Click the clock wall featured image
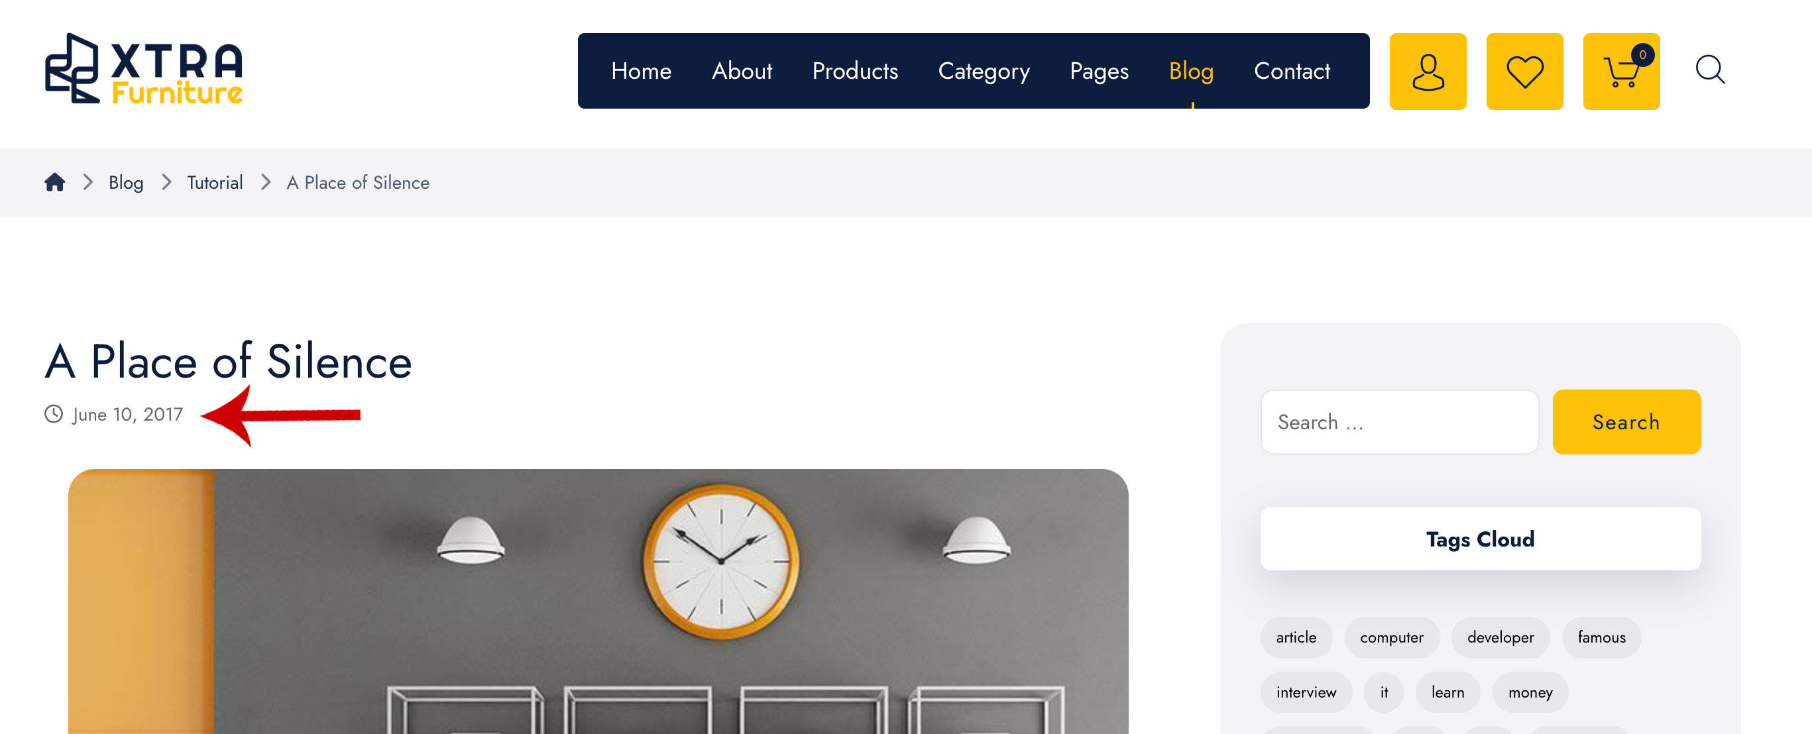This screenshot has width=1812, height=734. click(x=598, y=601)
